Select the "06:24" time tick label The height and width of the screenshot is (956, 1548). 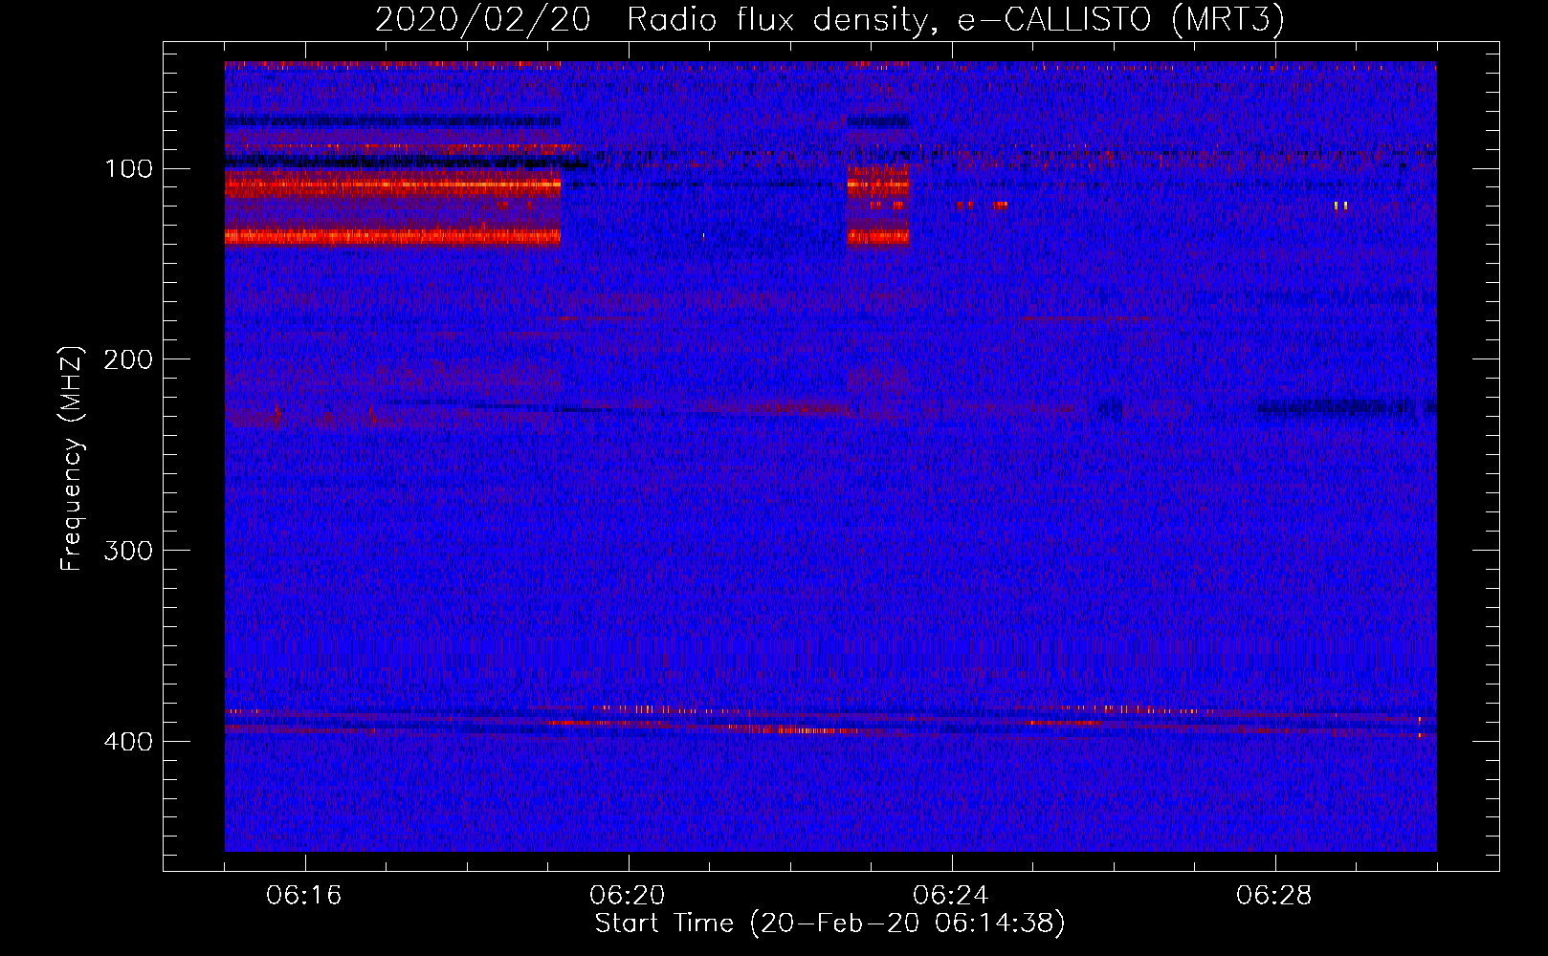click(951, 896)
